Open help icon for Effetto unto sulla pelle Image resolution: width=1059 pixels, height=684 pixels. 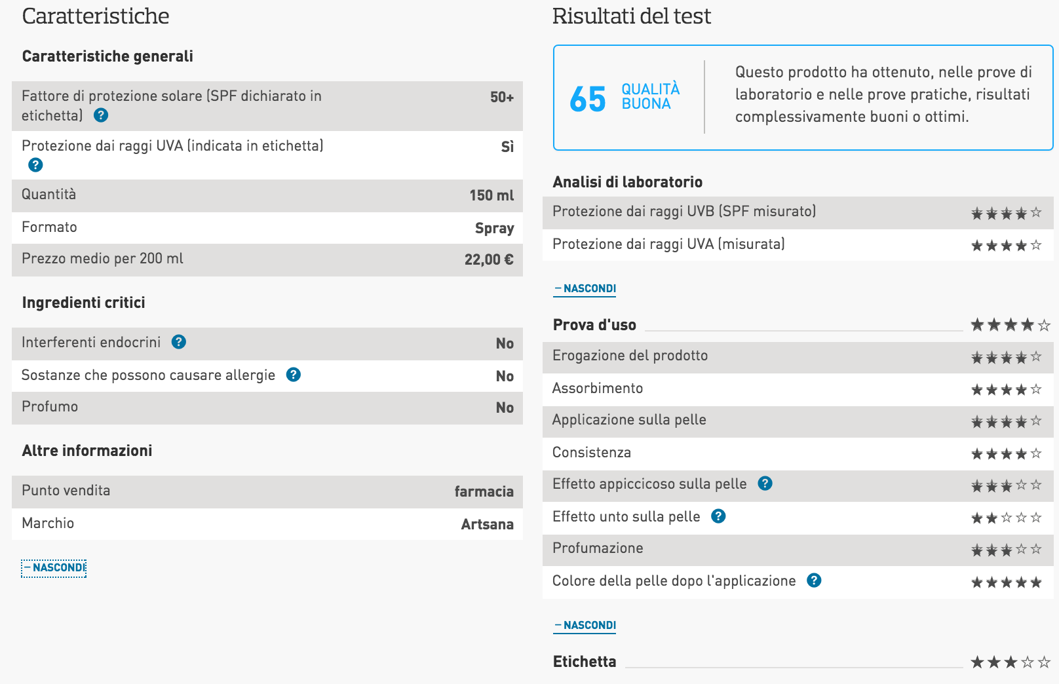click(x=718, y=516)
